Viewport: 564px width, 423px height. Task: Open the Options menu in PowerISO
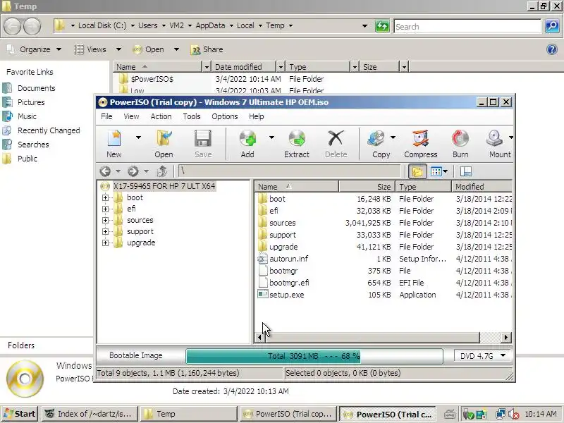click(224, 116)
